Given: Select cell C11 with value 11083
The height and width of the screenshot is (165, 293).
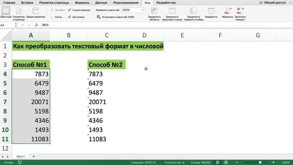Looking at the screenshot, I should point(107,139).
